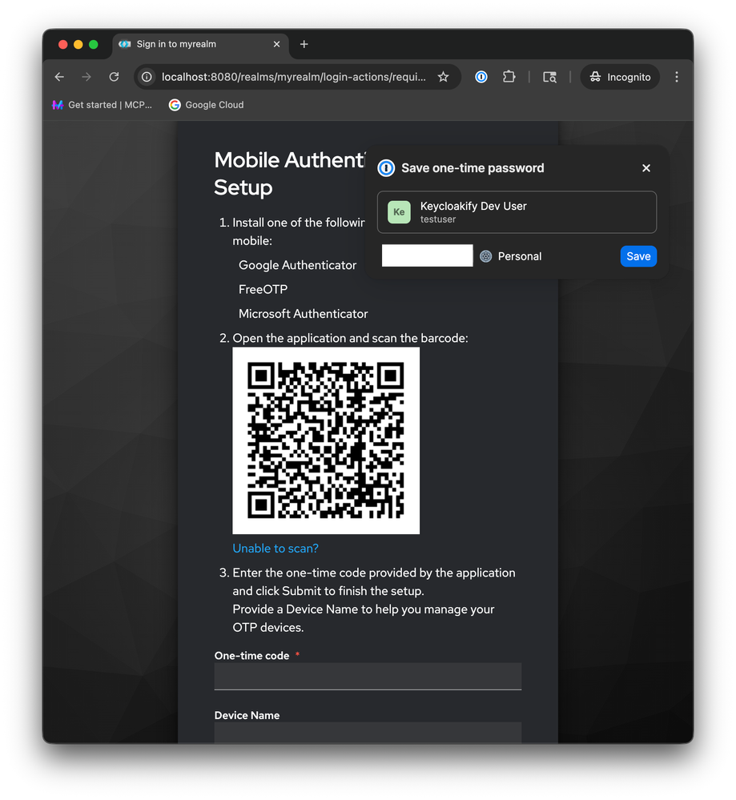Click the QR code barcode image

tap(326, 440)
